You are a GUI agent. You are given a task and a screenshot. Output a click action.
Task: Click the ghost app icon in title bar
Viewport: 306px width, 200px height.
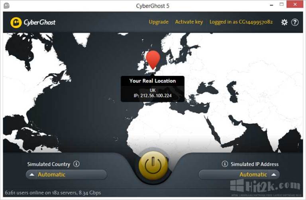pos(6,6)
